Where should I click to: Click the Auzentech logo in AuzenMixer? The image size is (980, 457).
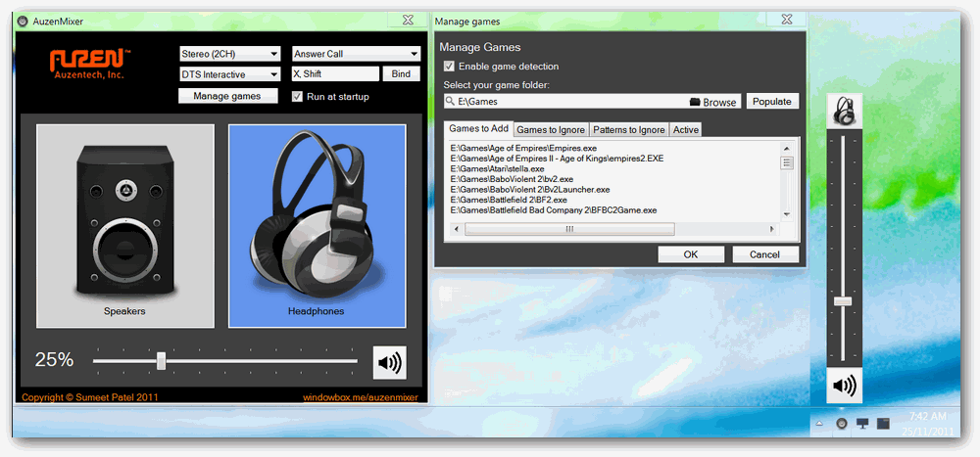point(88,64)
